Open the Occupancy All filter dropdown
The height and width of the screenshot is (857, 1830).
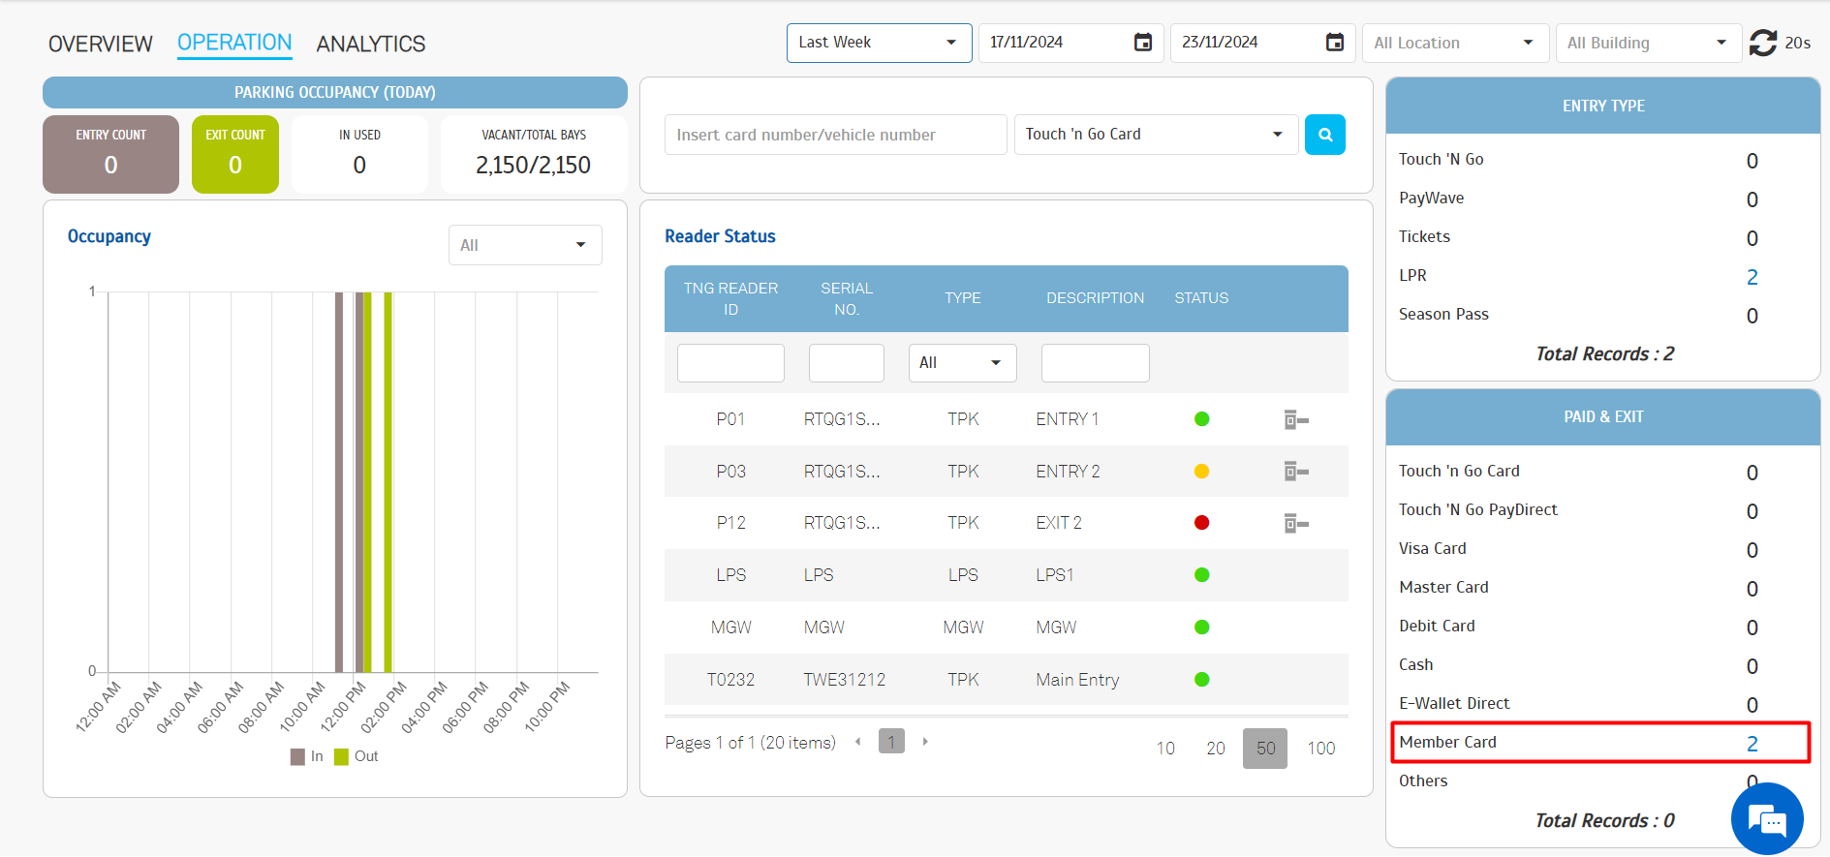pyautogui.click(x=524, y=245)
